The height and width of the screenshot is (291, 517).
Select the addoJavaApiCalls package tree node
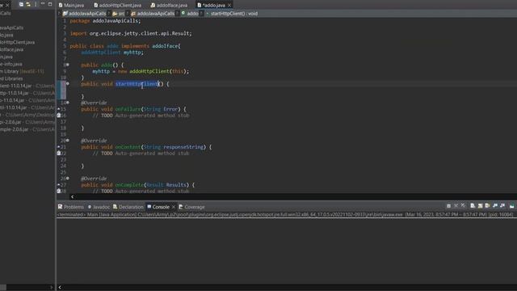pyautogui.click(x=12, y=27)
